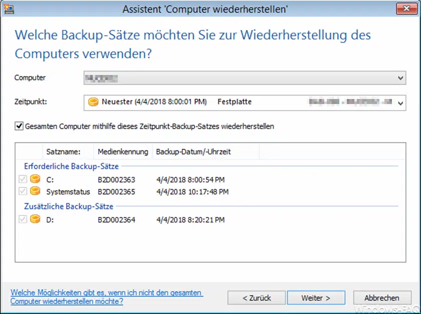The height and width of the screenshot is (314, 421).
Task: Open the Computer selection dropdown
Action: (400, 78)
